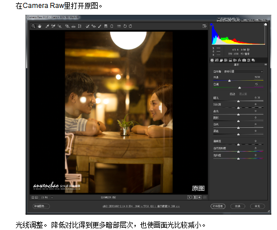
Task: Click the zoom in plus button
Action: (x=36, y=198)
